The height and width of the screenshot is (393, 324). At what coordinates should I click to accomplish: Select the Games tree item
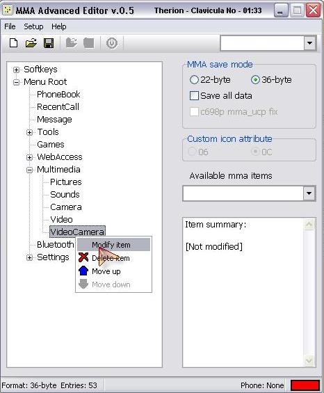pos(51,145)
